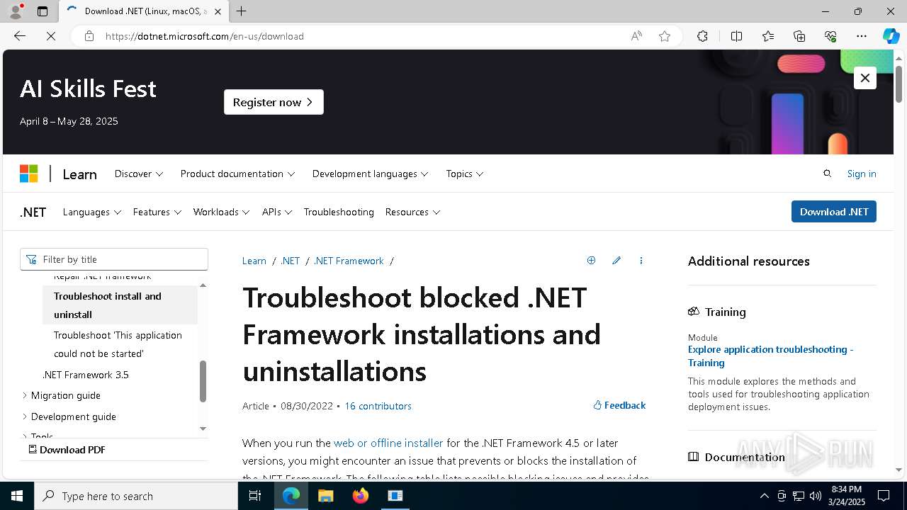Expand the APIs dropdown

coord(277,212)
